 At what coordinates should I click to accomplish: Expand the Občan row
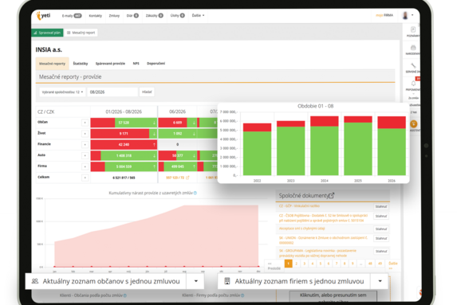click(85, 123)
